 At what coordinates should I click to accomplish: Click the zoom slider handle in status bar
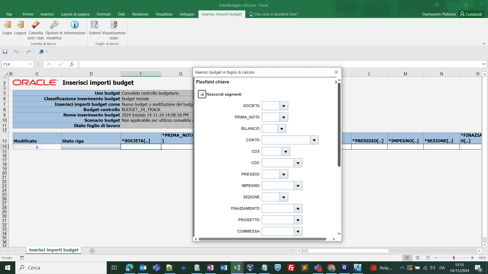coord(454,258)
